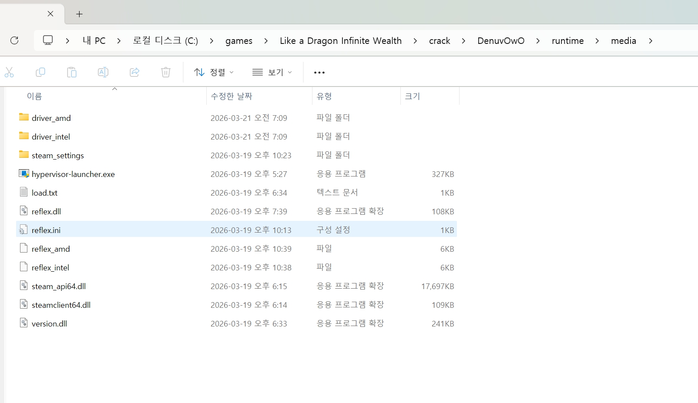Click the Rename icon in toolbar
Screen dimensions: 698x403
[x=103, y=72]
